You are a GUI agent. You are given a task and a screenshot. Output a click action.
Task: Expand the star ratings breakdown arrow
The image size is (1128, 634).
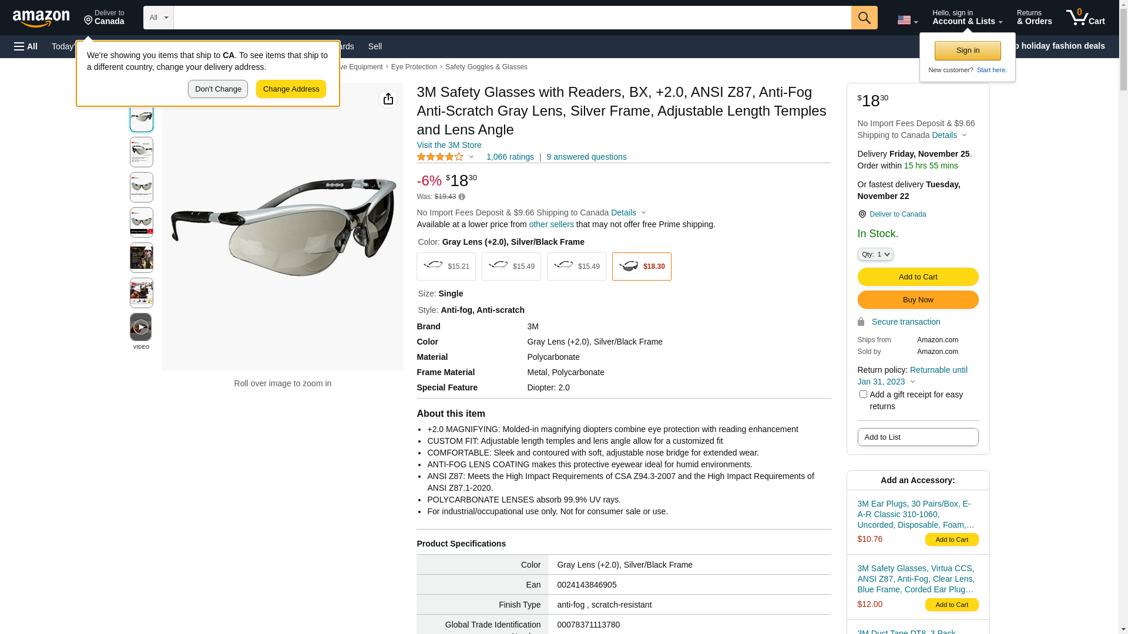pyautogui.click(x=471, y=157)
